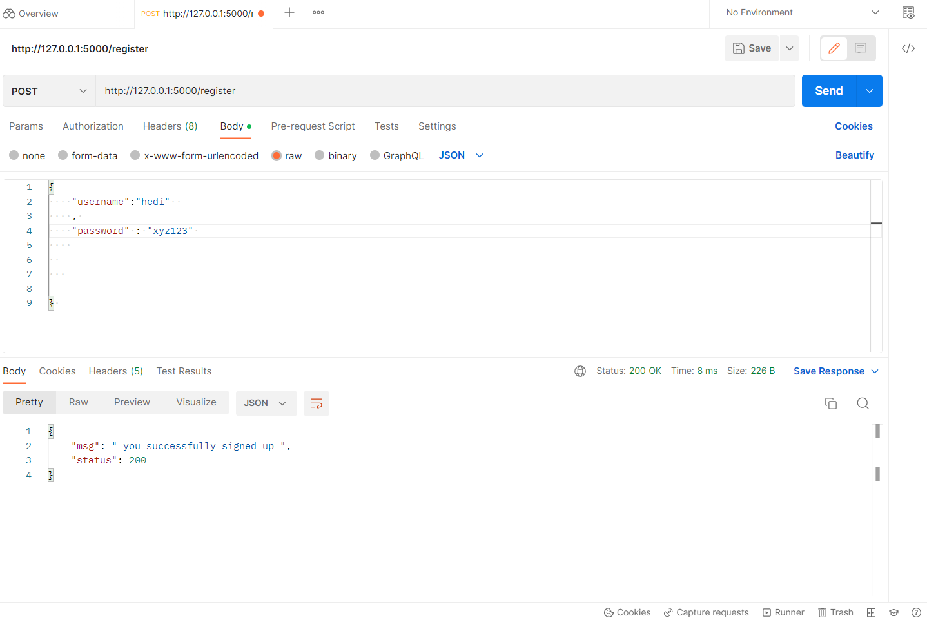Expand the Save Response dropdown

click(875, 371)
